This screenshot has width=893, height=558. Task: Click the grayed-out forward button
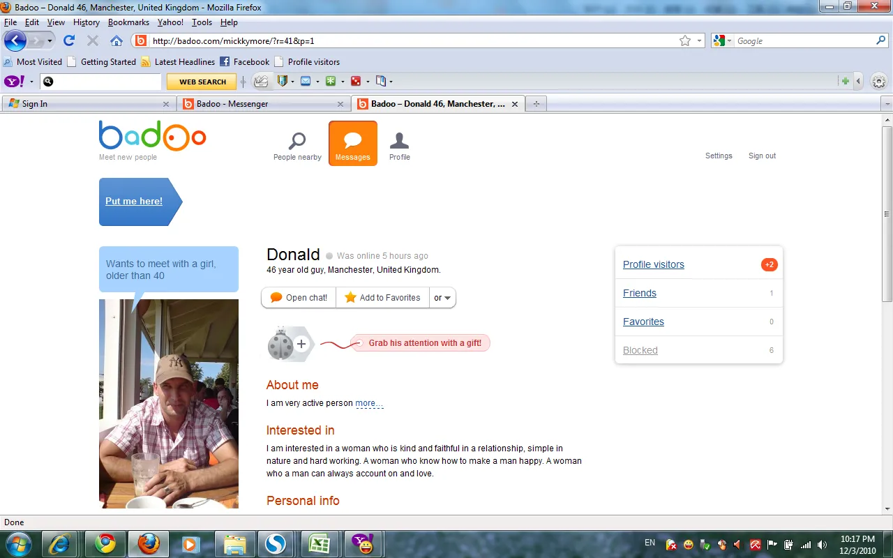36,40
